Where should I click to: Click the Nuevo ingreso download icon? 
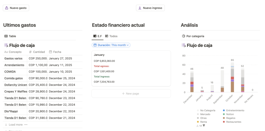140,8
